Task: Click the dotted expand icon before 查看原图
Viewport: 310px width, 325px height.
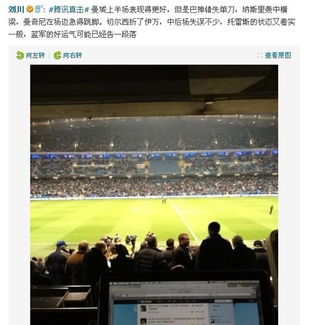Action: [x=260, y=55]
